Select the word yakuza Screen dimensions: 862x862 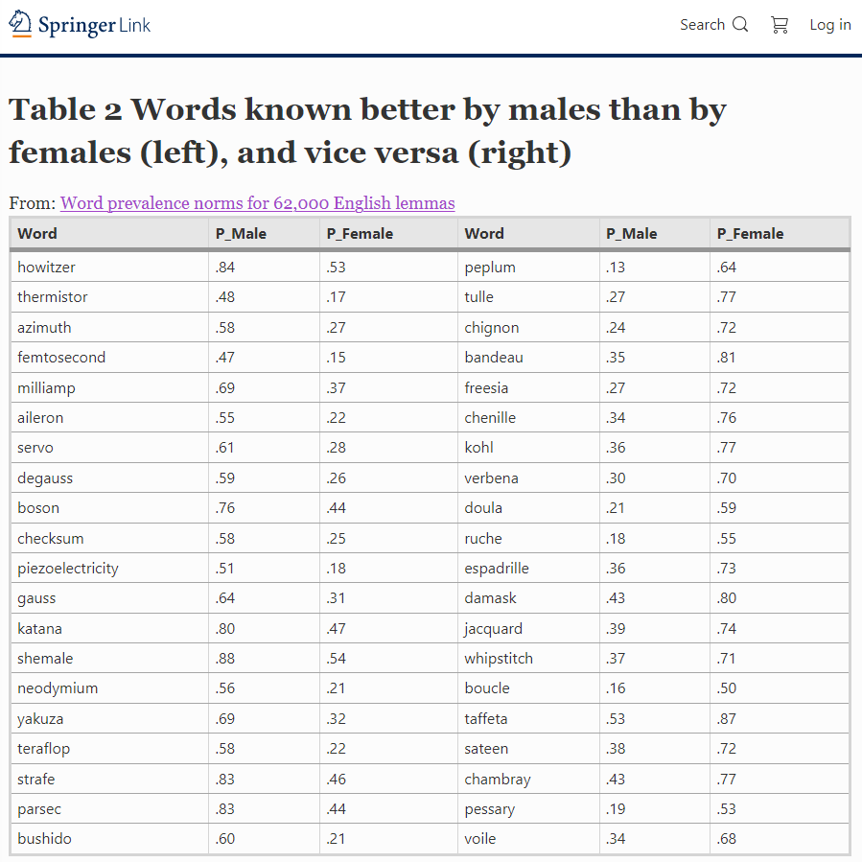(x=40, y=719)
